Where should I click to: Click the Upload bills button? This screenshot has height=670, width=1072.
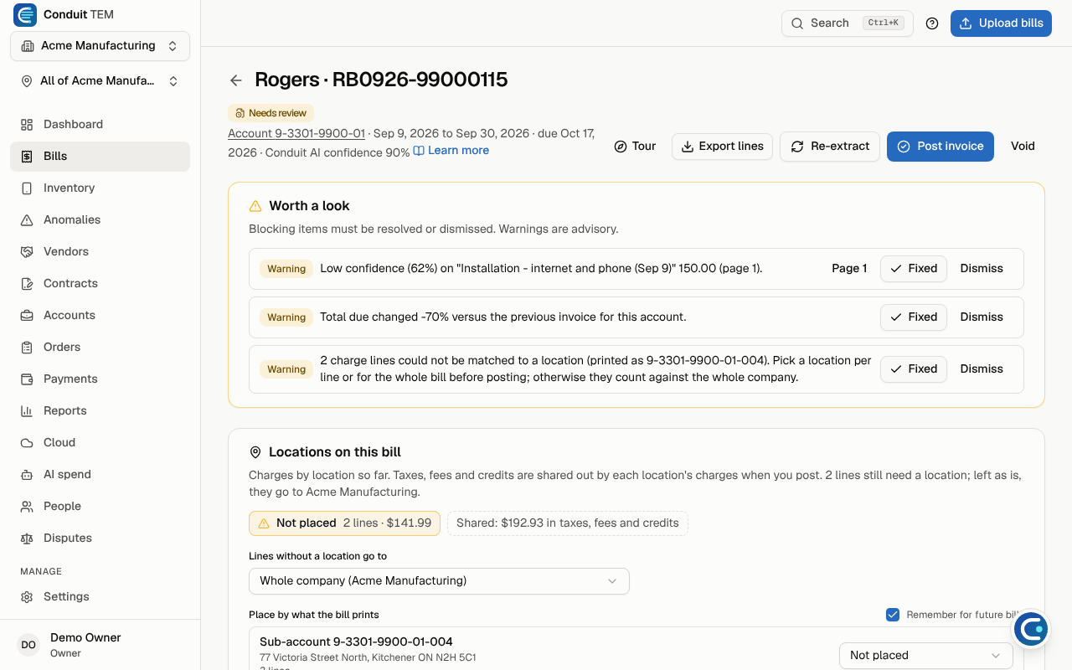(1001, 23)
